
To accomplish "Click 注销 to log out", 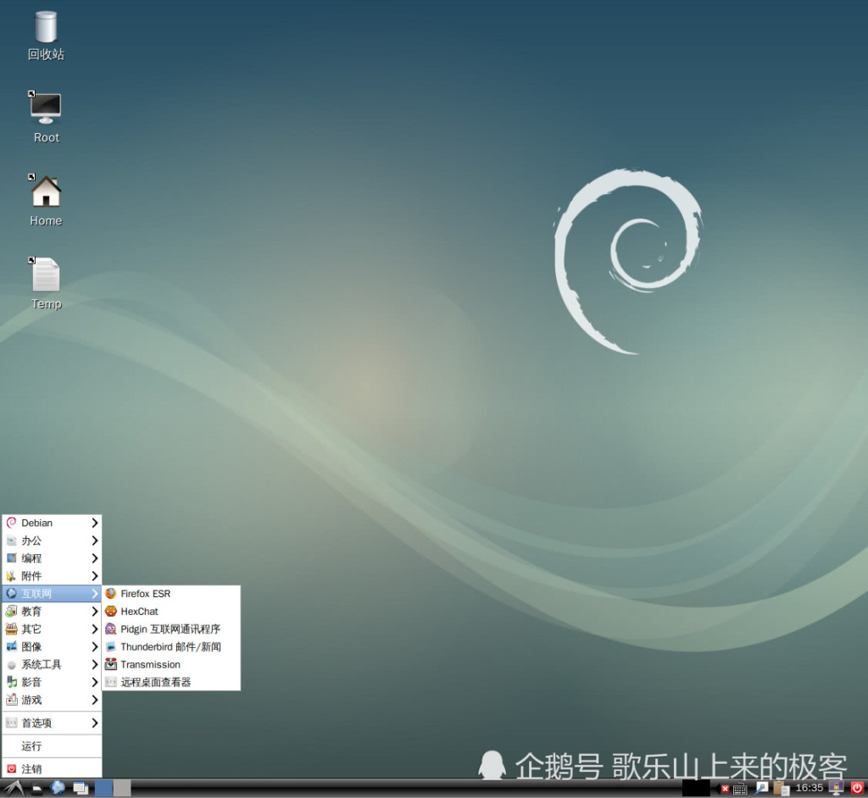I will (52, 769).
